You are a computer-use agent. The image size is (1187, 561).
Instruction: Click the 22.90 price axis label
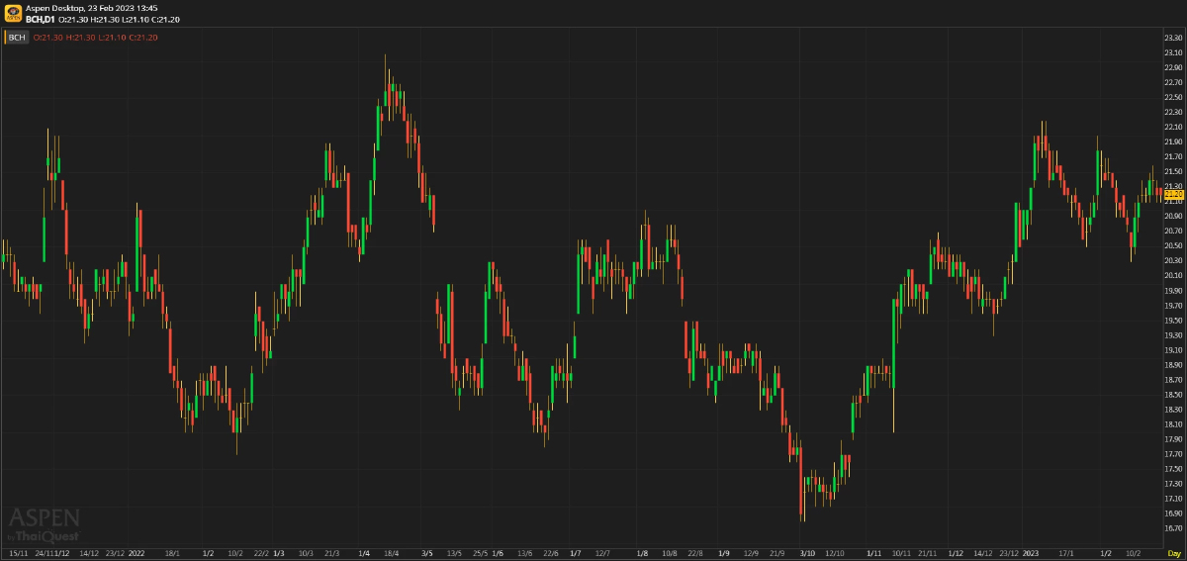click(x=1174, y=67)
